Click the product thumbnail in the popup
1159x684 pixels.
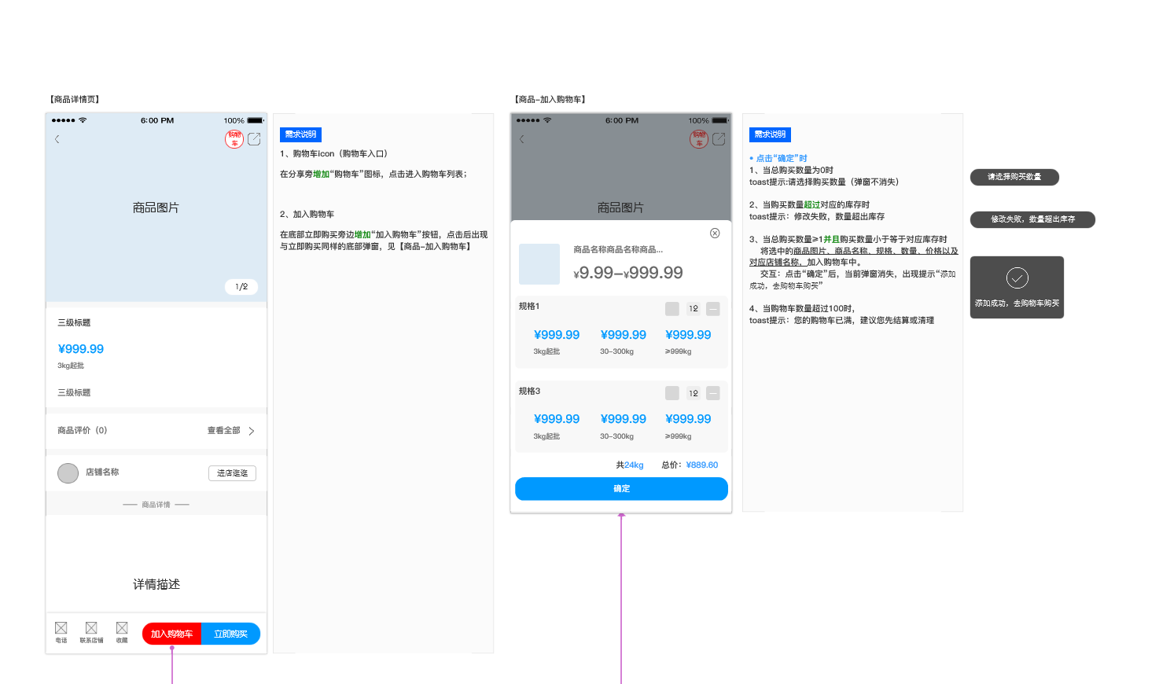539,264
